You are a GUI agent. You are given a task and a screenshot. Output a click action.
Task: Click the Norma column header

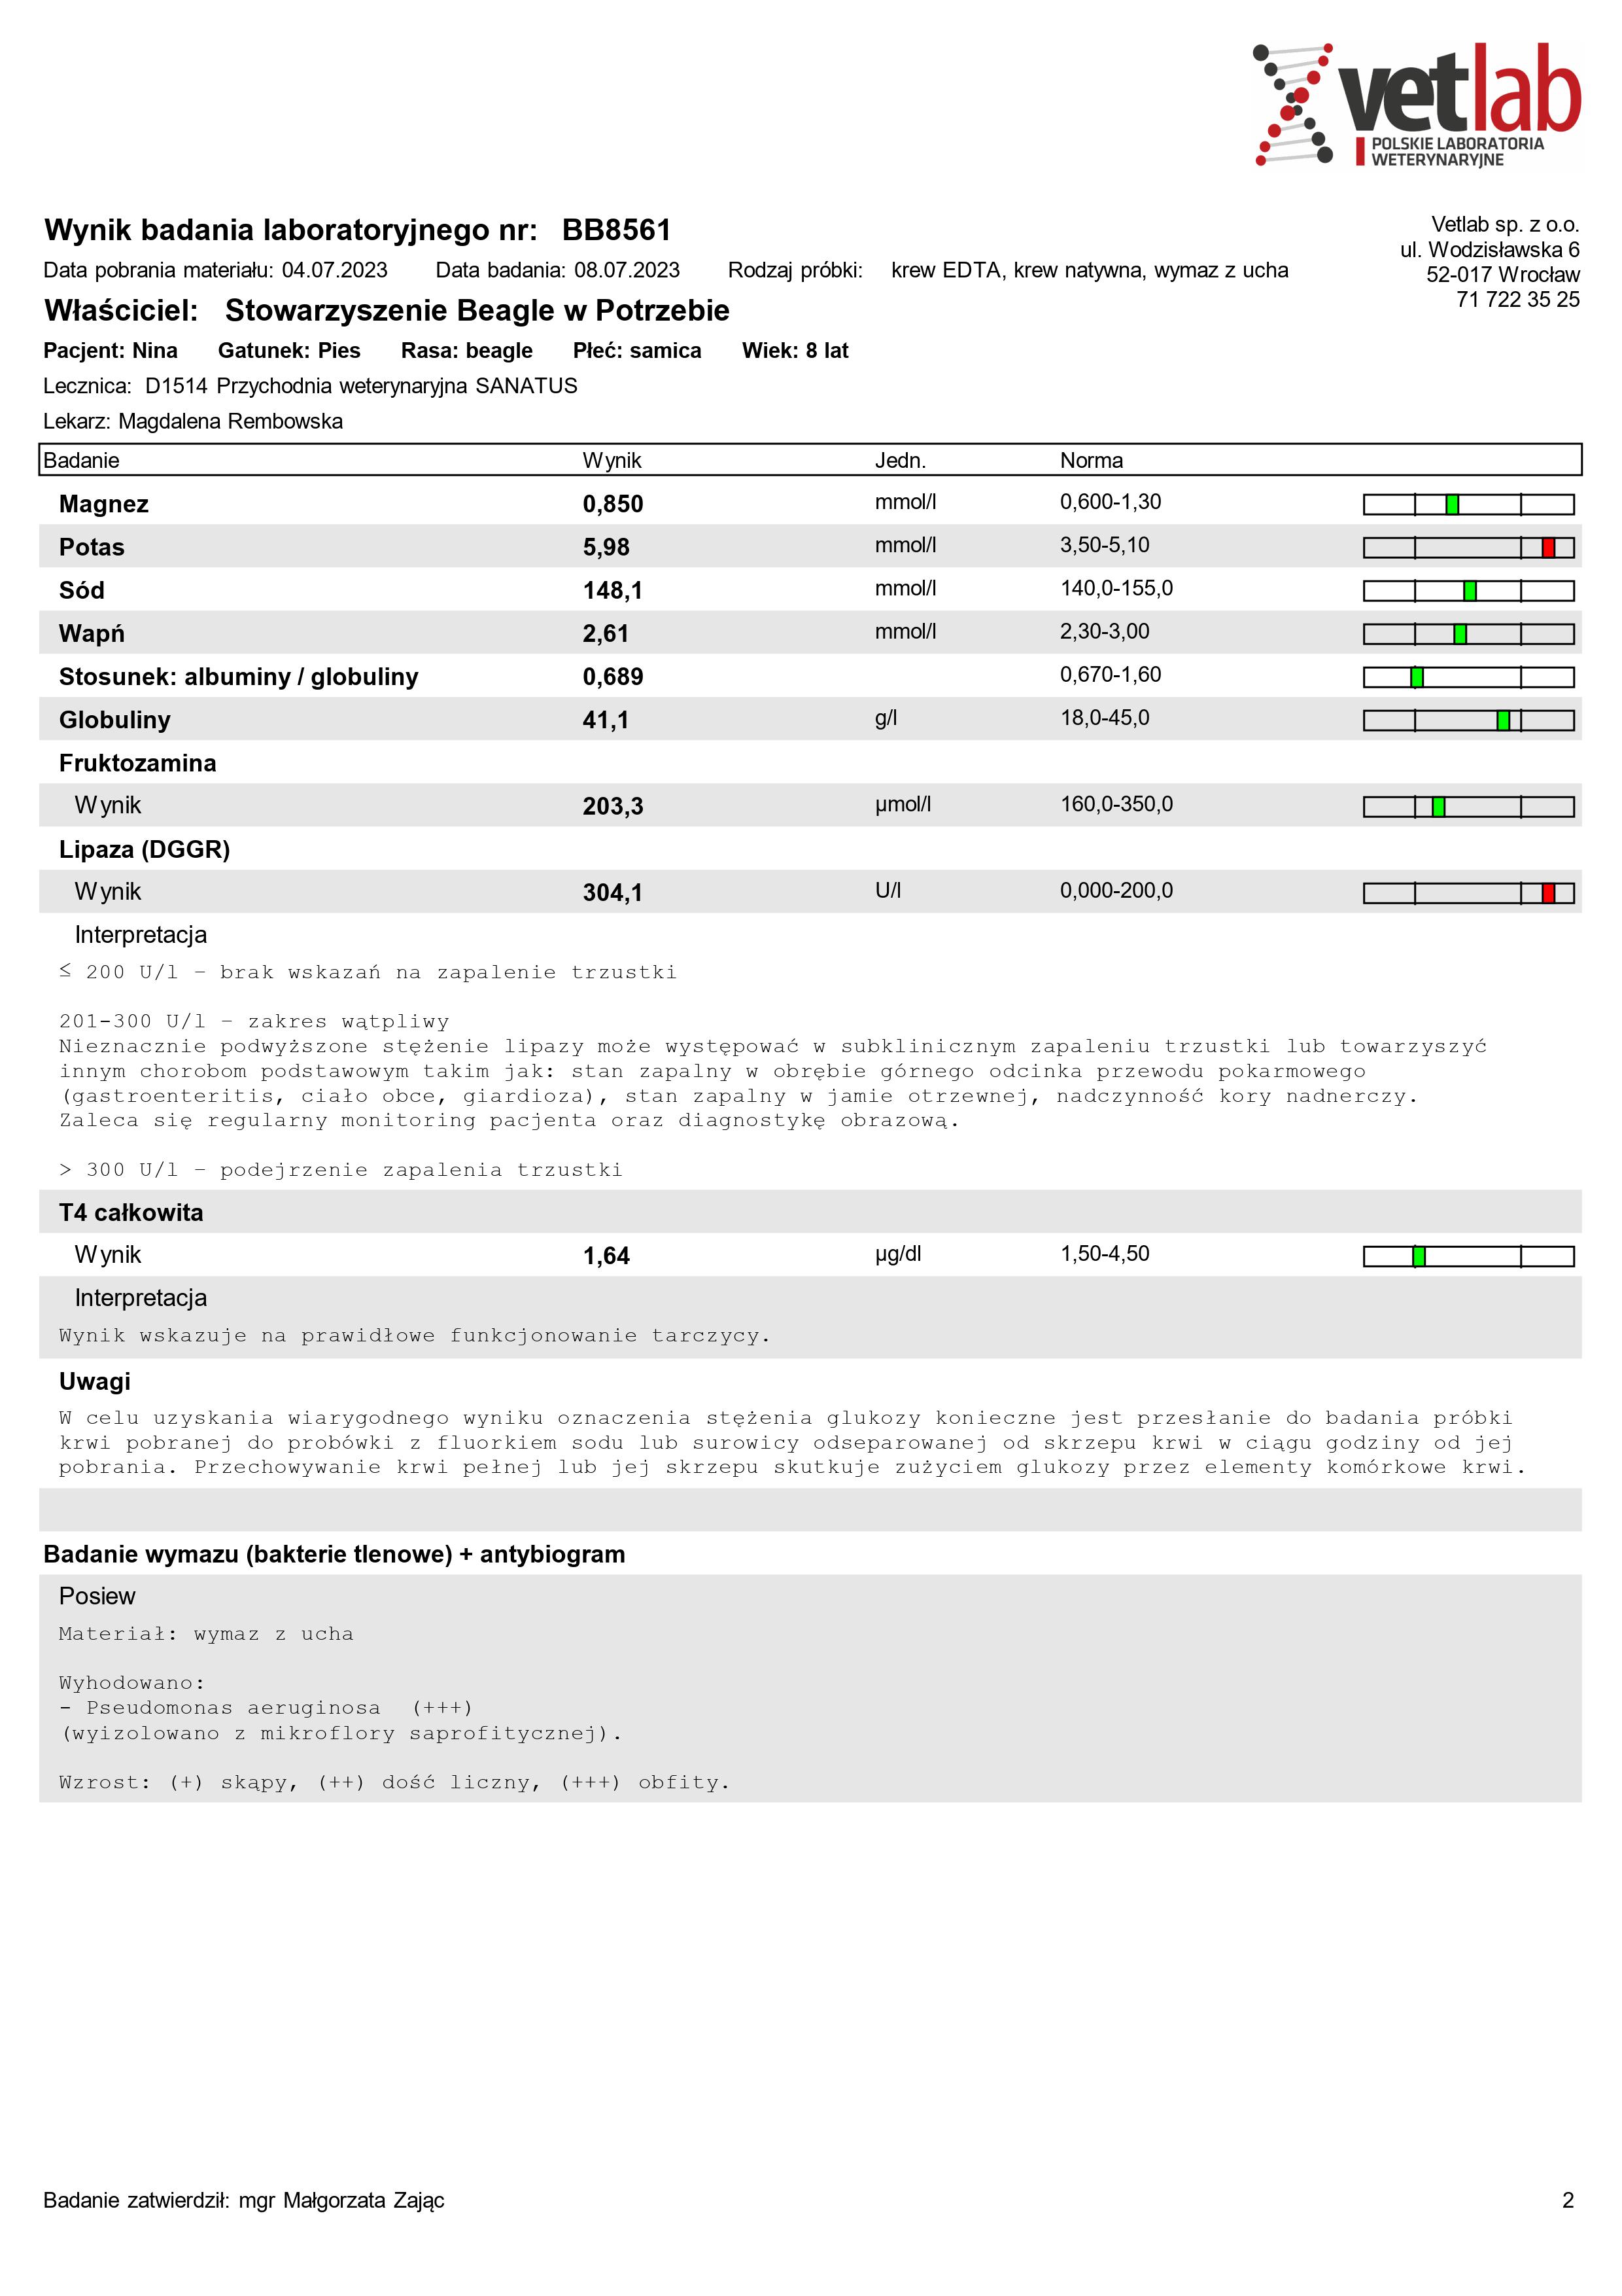[1092, 460]
